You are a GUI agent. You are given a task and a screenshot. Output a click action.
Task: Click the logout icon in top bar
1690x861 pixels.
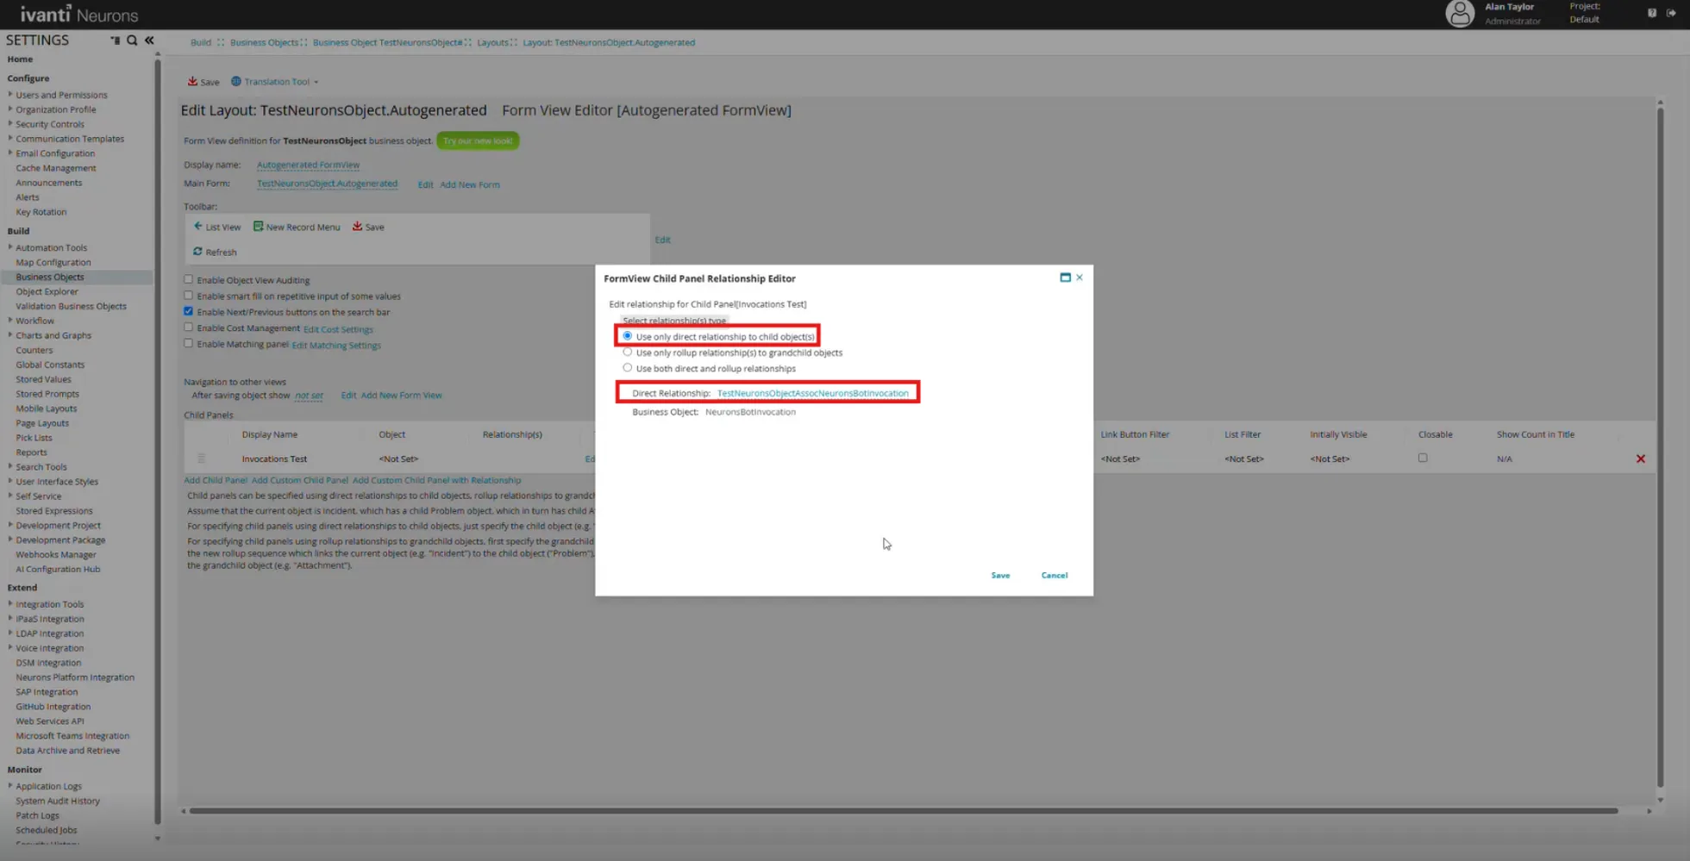[1671, 13]
